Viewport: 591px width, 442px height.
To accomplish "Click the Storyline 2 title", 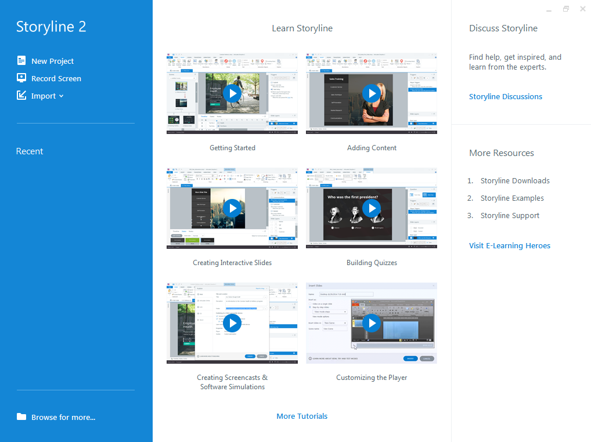I will point(51,27).
